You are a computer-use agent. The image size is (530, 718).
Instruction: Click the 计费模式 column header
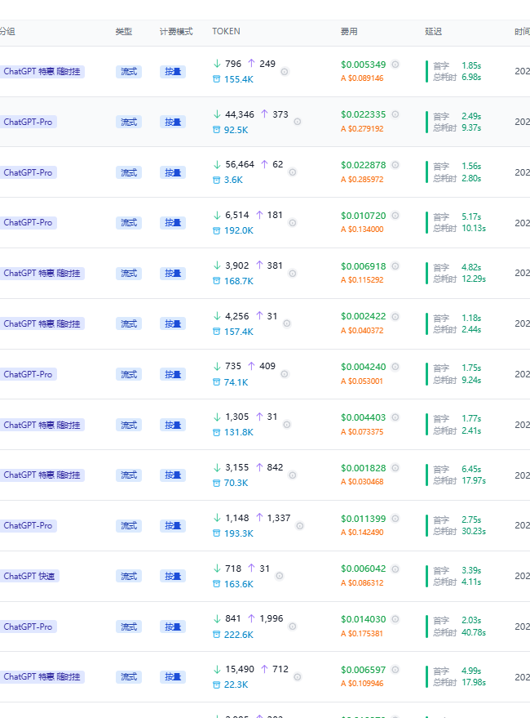coord(176,32)
